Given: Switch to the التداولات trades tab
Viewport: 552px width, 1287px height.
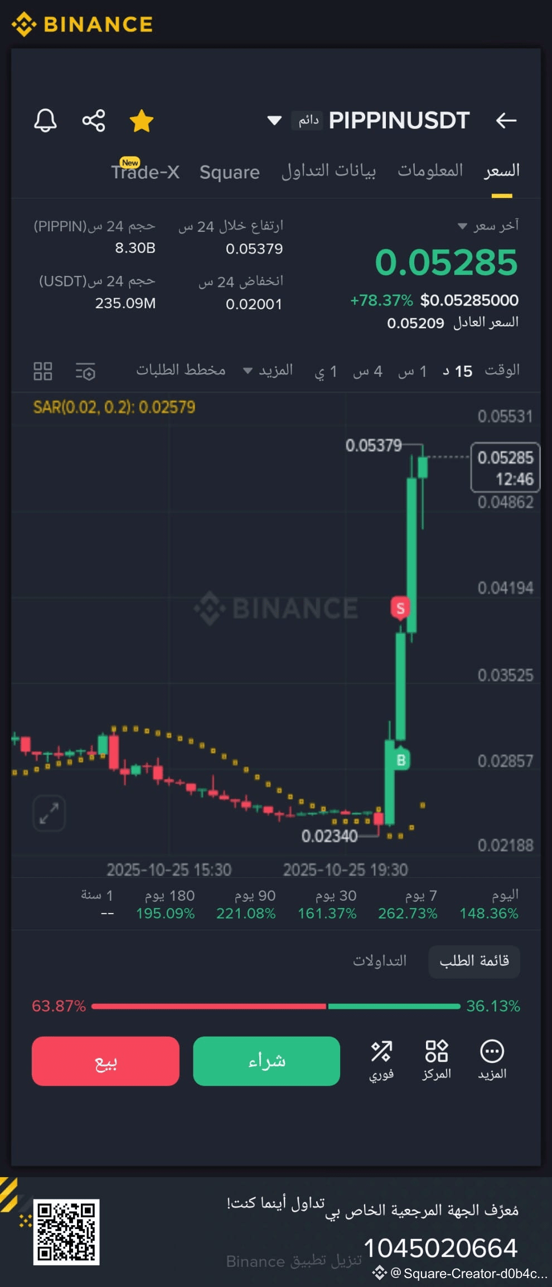Looking at the screenshot, I should (x=380, y=961).
